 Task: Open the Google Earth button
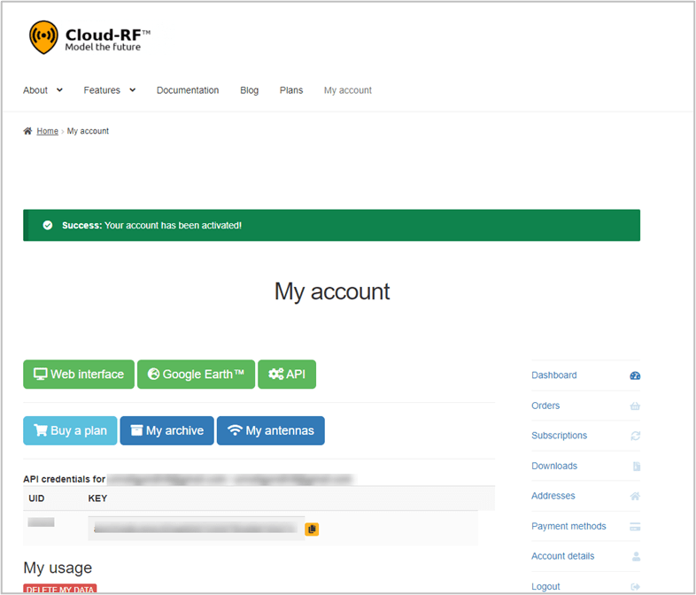click(x=196, y=374)
